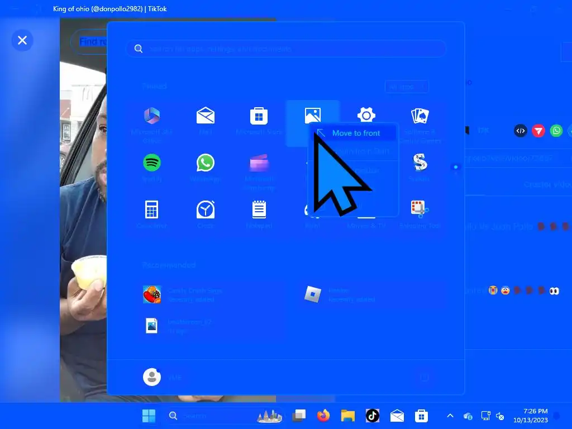
Task: Share TikTok video via red send icon
Action: [x=538, y=131]
